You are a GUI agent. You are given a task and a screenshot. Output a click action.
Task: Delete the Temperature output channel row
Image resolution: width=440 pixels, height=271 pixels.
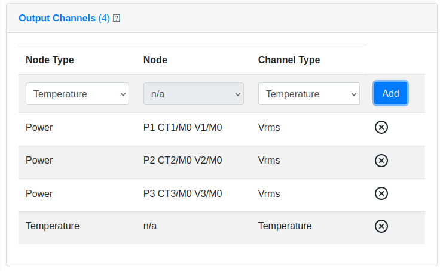(x=381, y=226)
